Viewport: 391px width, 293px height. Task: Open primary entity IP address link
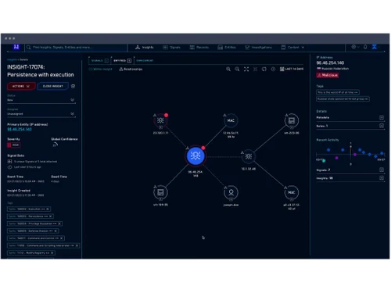click(x=20, y=129)
